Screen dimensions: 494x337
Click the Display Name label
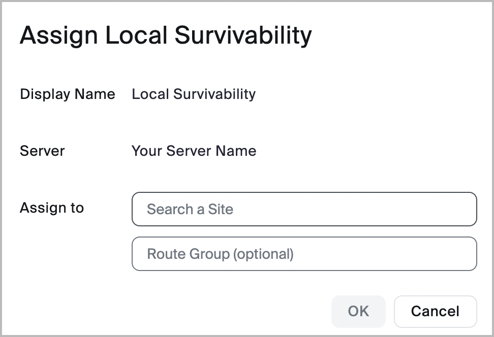click(68, 94)
